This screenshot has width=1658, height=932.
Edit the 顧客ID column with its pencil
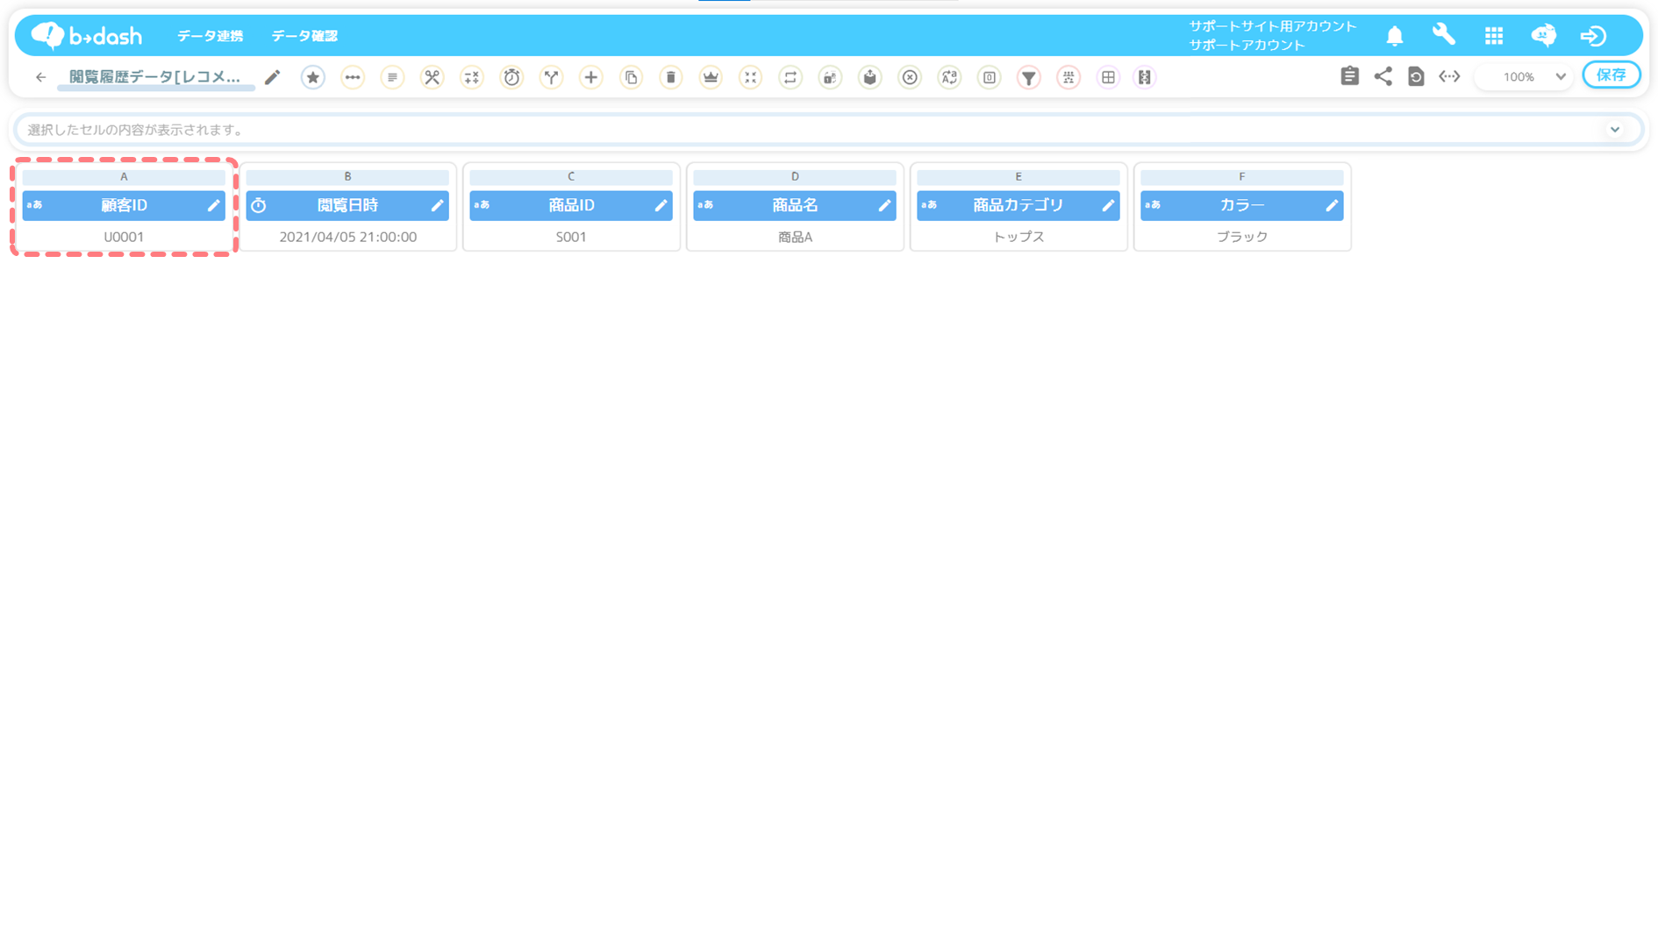point(213,205)
